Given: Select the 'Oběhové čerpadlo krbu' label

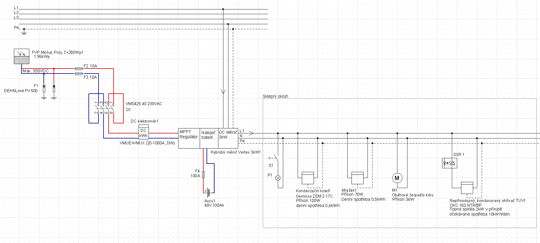Looking at the screenshot, I should [x=413, y=195].
